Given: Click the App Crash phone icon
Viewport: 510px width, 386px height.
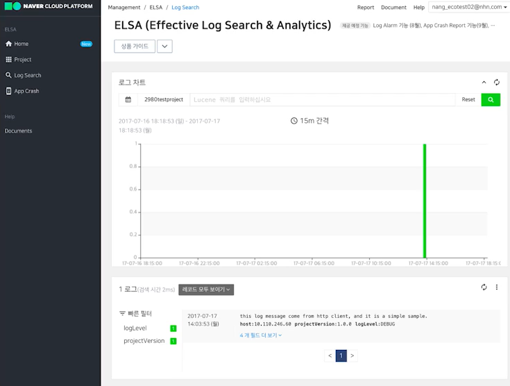Looking at the screenshot, I should click(9, 91).
